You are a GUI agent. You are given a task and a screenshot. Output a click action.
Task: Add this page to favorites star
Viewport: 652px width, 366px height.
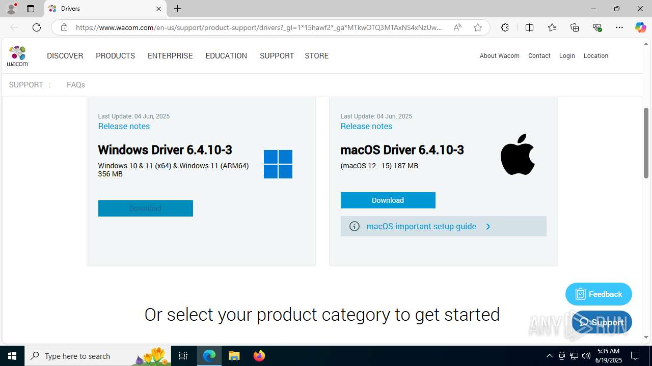(x=478, y=27)
